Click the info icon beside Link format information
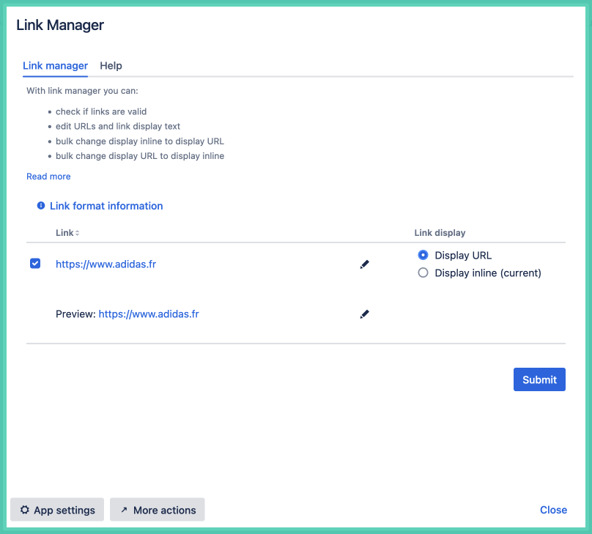 click(x=41, y=206)
